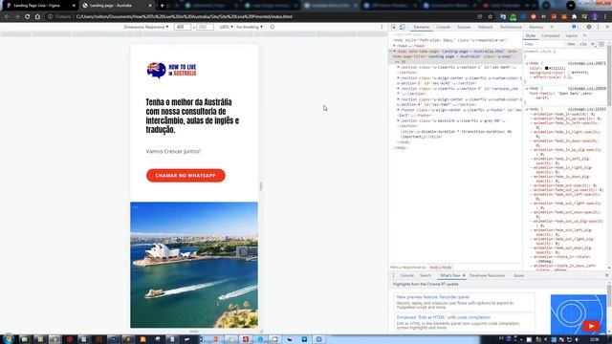
Task: Expand the u-section-2 section node
Action: pos(398,78)
